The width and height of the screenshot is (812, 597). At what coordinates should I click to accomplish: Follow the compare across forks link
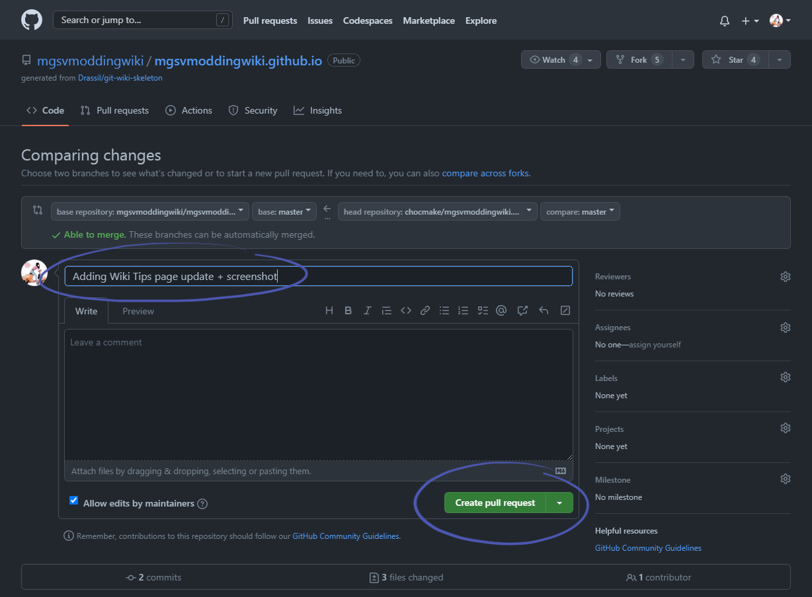pos(485,174)
